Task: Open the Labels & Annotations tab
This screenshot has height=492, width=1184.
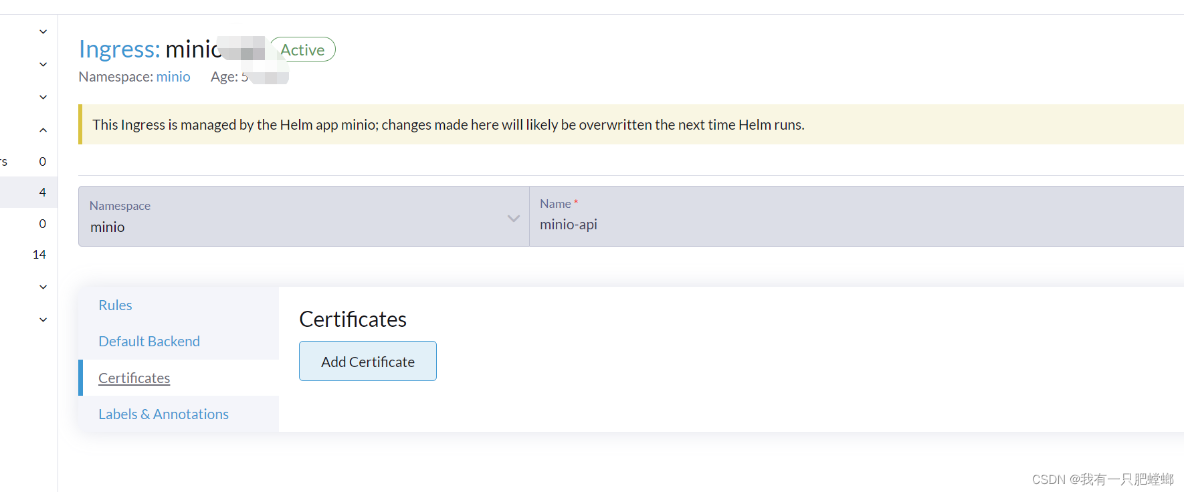Action: 163,414
